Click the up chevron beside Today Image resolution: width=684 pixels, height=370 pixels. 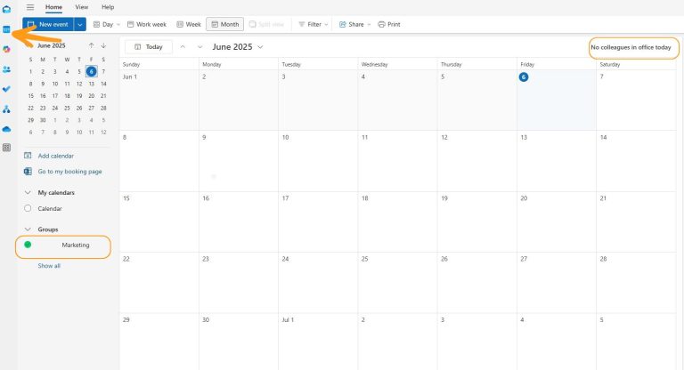click(183, 46)
